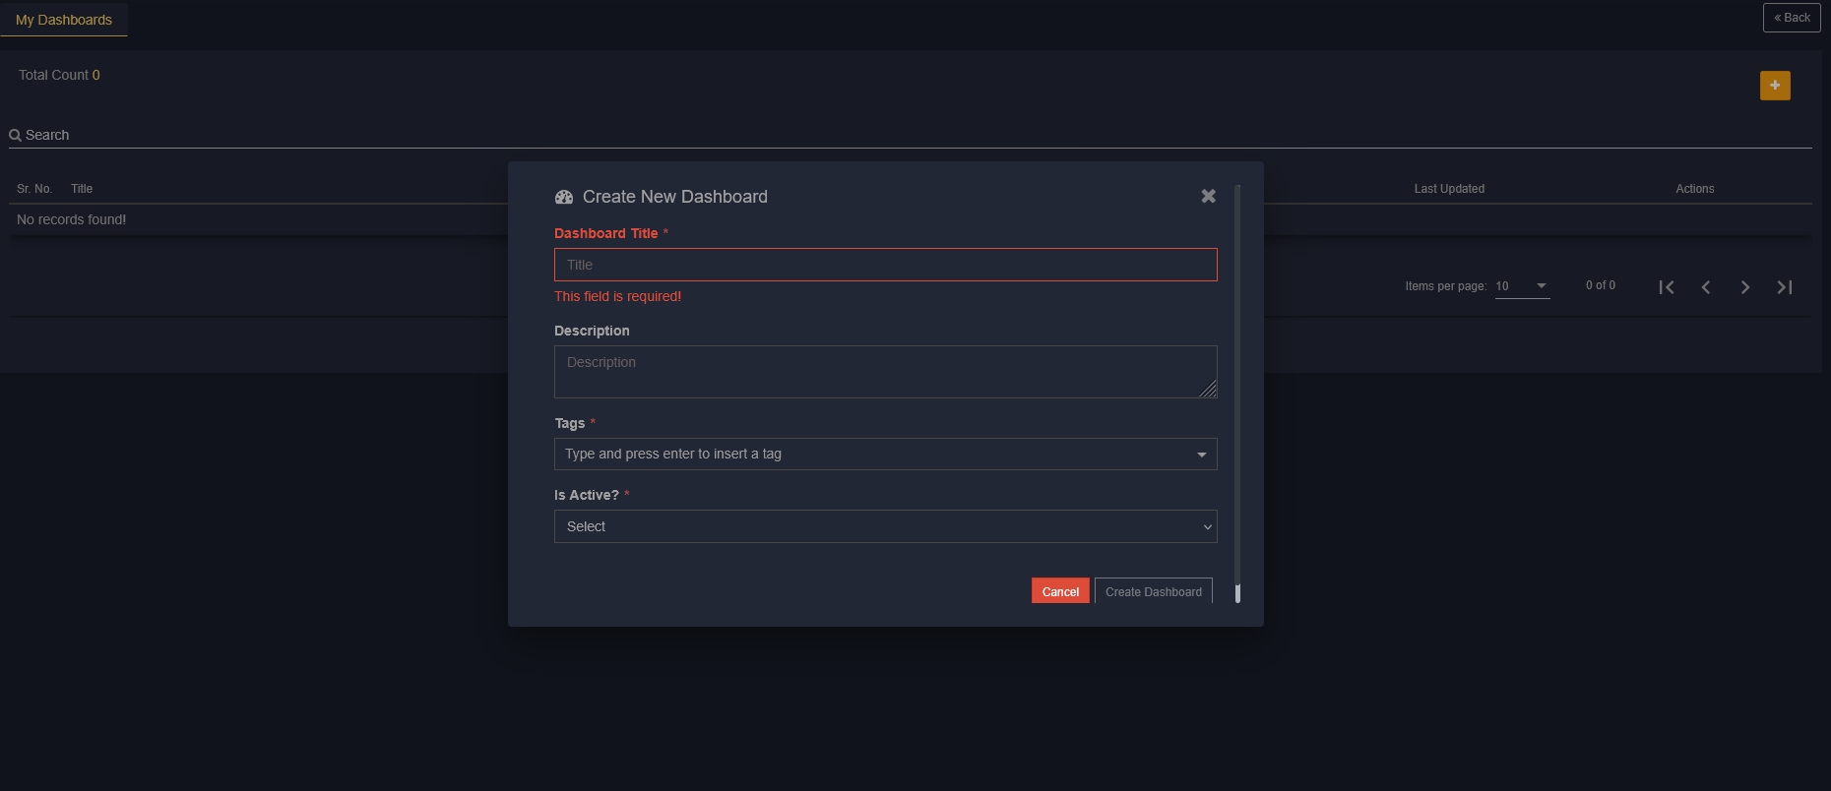Click the 'This field is required!' message
The width and height of the screenshot is (1831, 791).
click(617, 296)
